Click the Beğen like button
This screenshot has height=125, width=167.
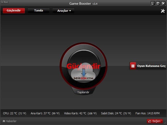pyautogui.click(x=155, y=121)
